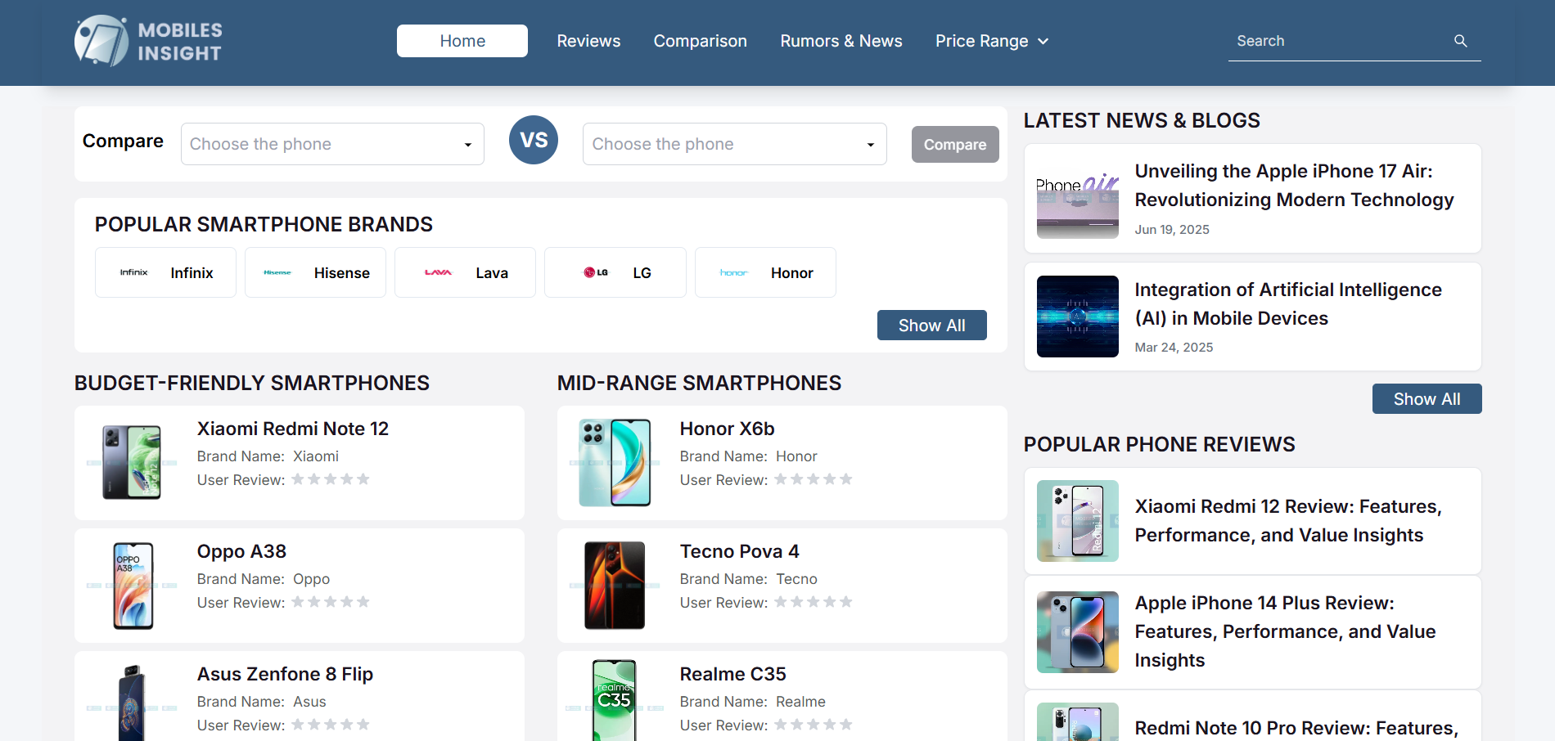Open iPhone 17 Air article thumbnail
The width and height of the screenshot is (1555, 741).
click(1078, 198)
